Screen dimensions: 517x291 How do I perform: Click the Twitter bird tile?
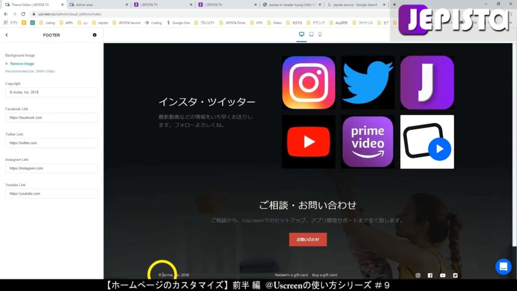(368, 82)
